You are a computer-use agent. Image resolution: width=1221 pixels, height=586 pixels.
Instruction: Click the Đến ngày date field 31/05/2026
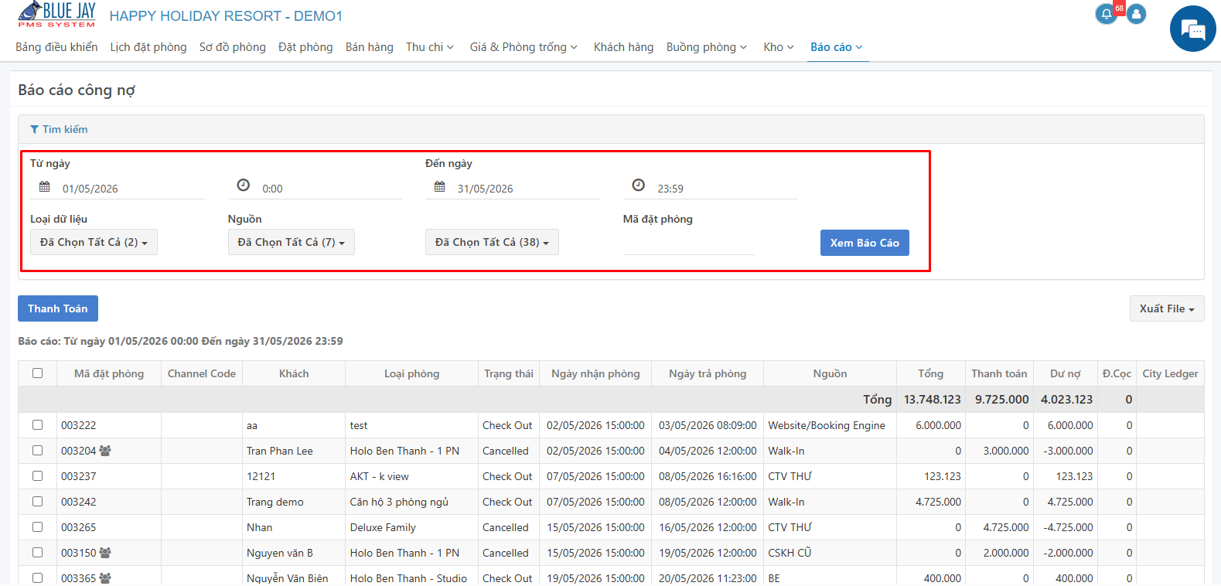point(527,189)
